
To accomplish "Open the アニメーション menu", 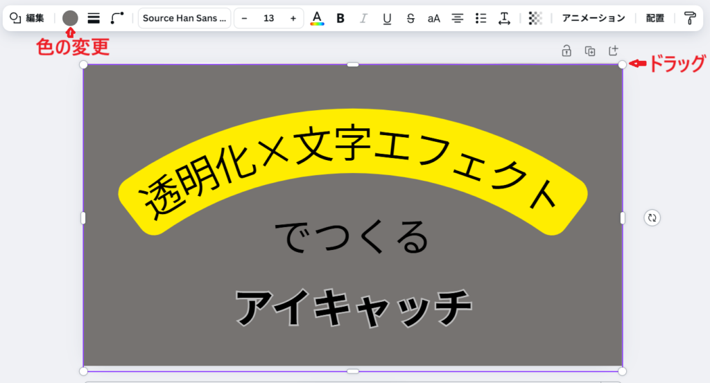I will [593, 18].
